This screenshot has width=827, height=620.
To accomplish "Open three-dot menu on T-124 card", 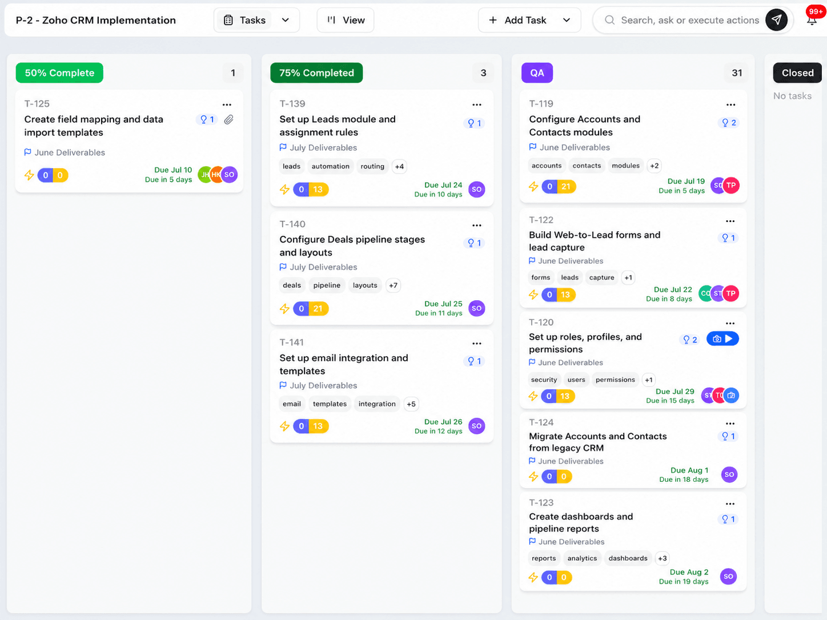I will 730,423.
